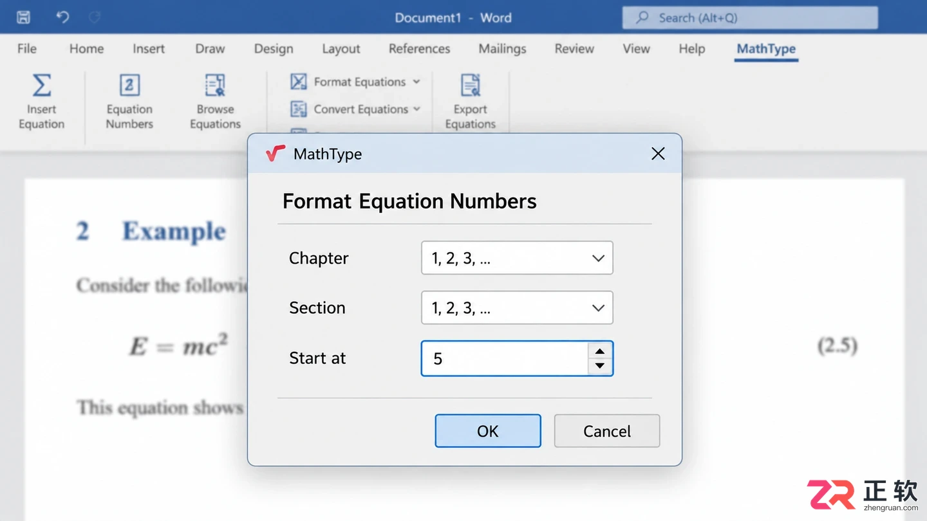Switch to the Insert tab
The width and height of the screenshot is (927, 521).
coord(149,49)
